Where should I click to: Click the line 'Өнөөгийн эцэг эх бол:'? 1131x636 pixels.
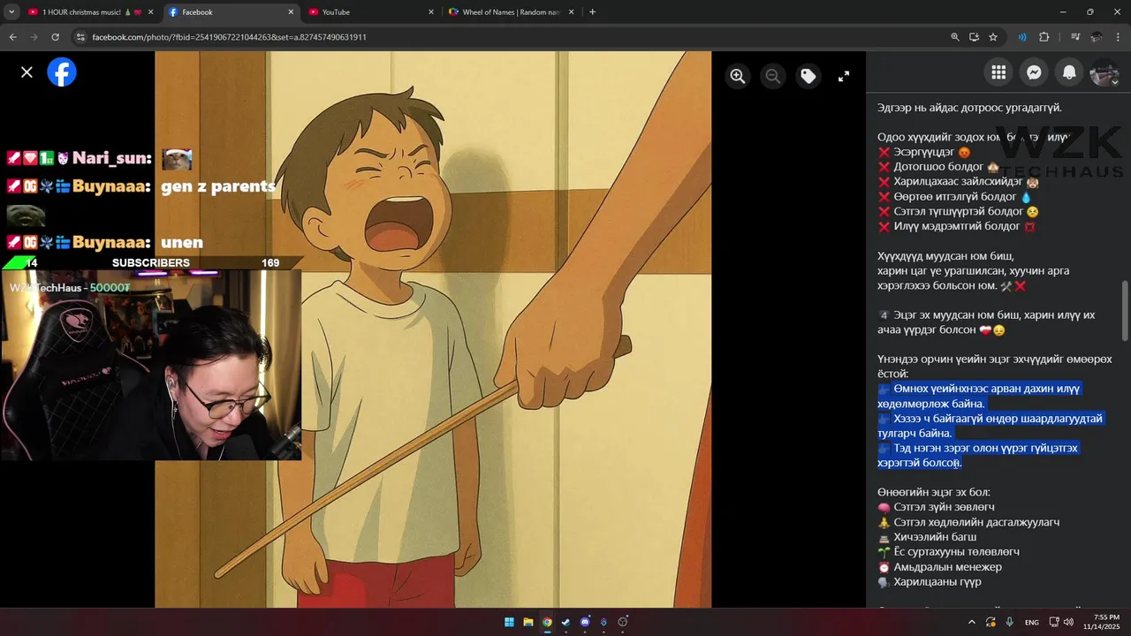934,492
